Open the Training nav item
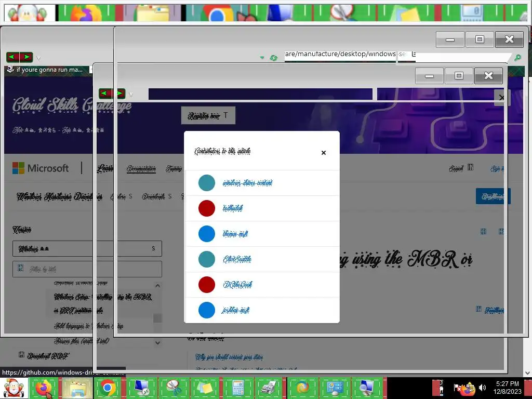Image resolution: width=532 pixels, height=399 pixels. coord(174,169)
